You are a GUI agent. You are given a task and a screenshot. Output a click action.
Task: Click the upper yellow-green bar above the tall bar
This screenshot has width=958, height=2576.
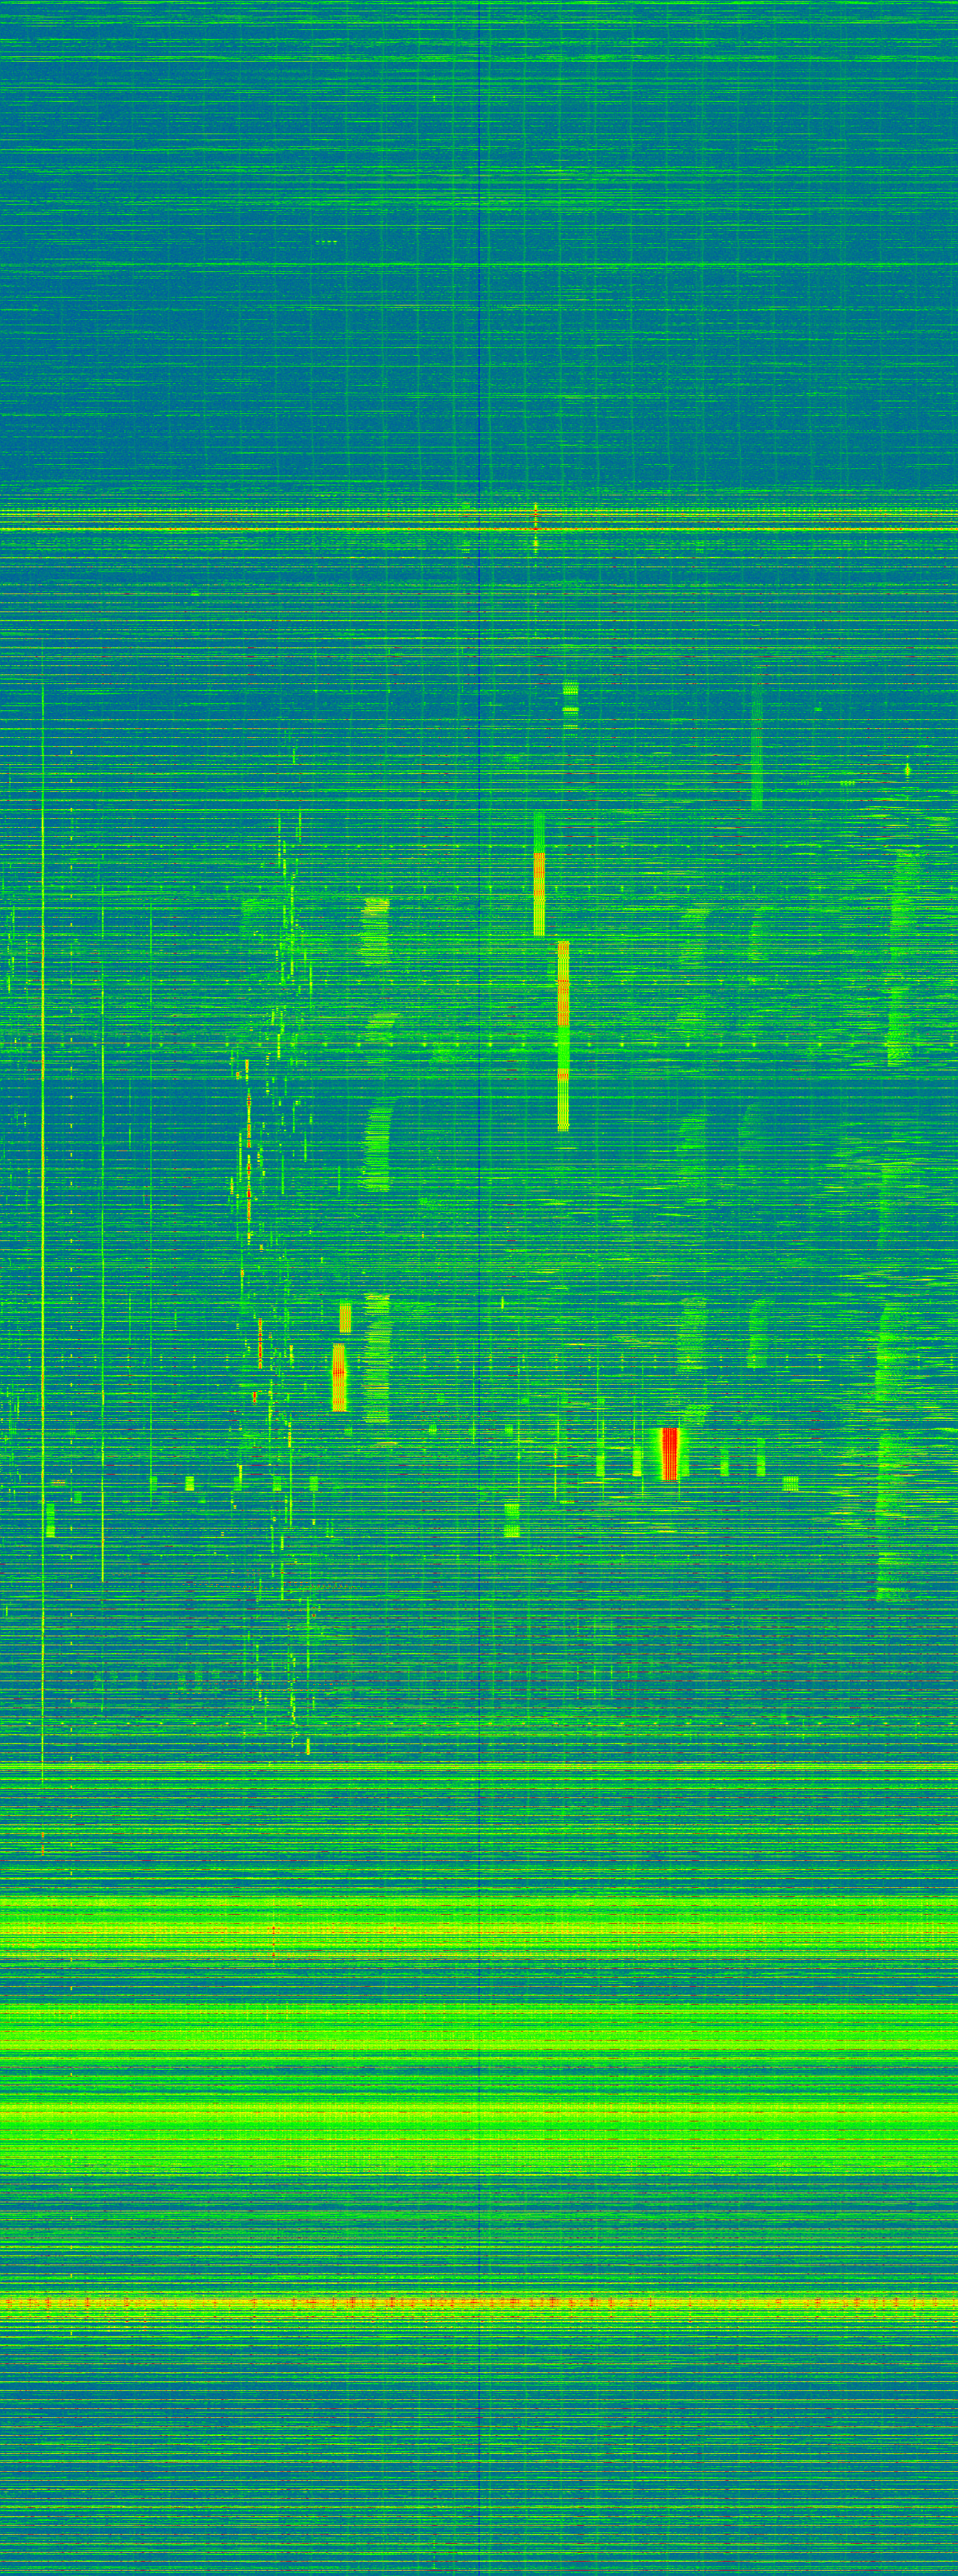pyautogui.click(x=539, y=873)
